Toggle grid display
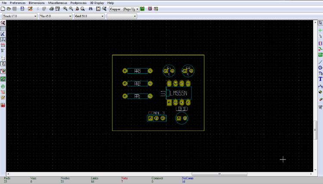 (3, 28)
